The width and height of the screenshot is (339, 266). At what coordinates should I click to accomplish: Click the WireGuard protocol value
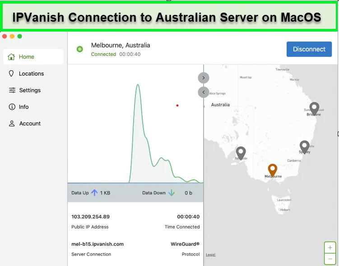185,244
